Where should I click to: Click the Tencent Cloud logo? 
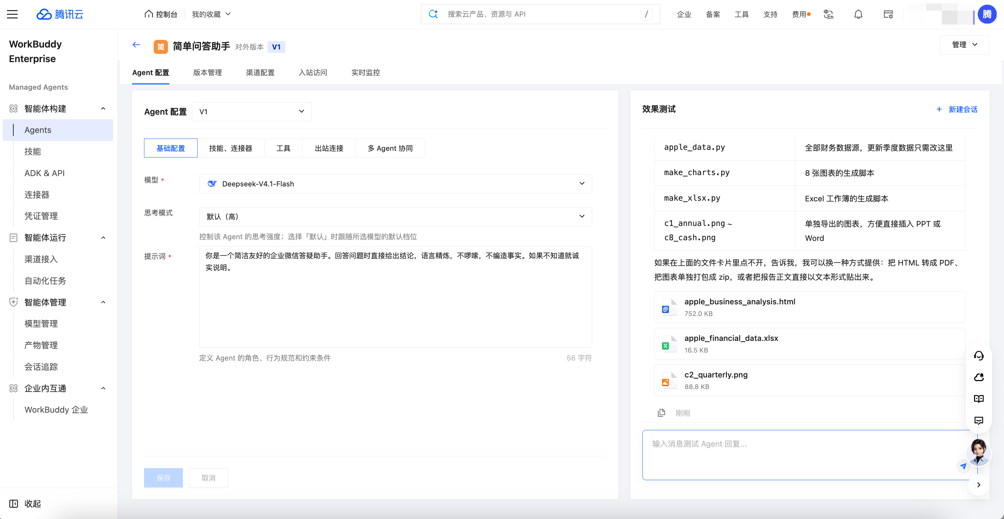coord(60,14)
